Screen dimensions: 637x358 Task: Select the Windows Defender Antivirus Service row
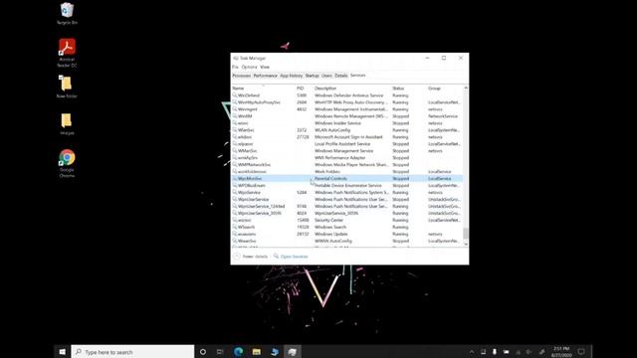coord(347,95)
